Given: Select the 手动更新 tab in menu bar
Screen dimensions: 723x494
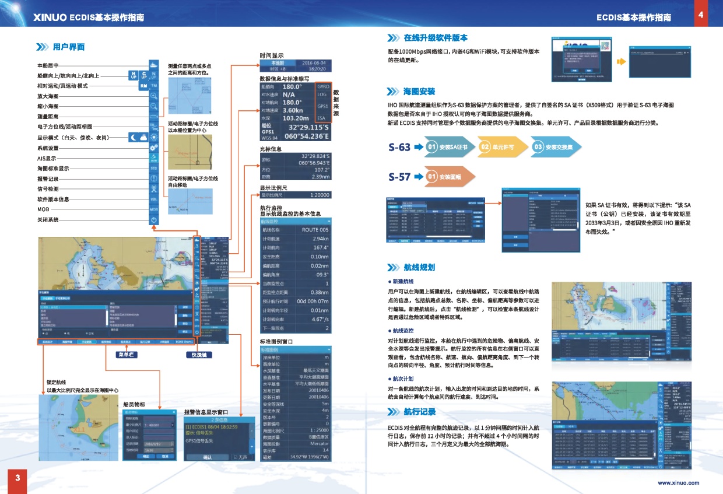Looking at the screenshot, I should (86, 342).
